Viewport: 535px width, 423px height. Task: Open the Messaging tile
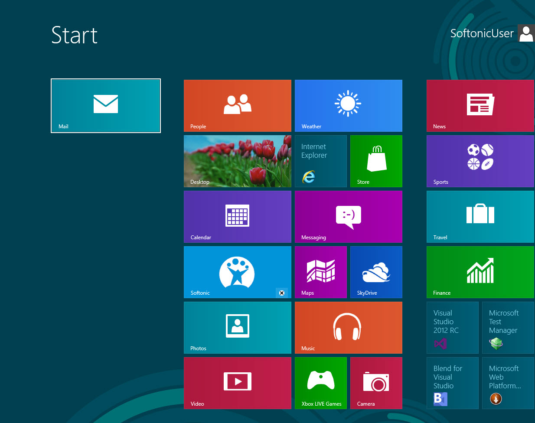(x=349, y=217)
